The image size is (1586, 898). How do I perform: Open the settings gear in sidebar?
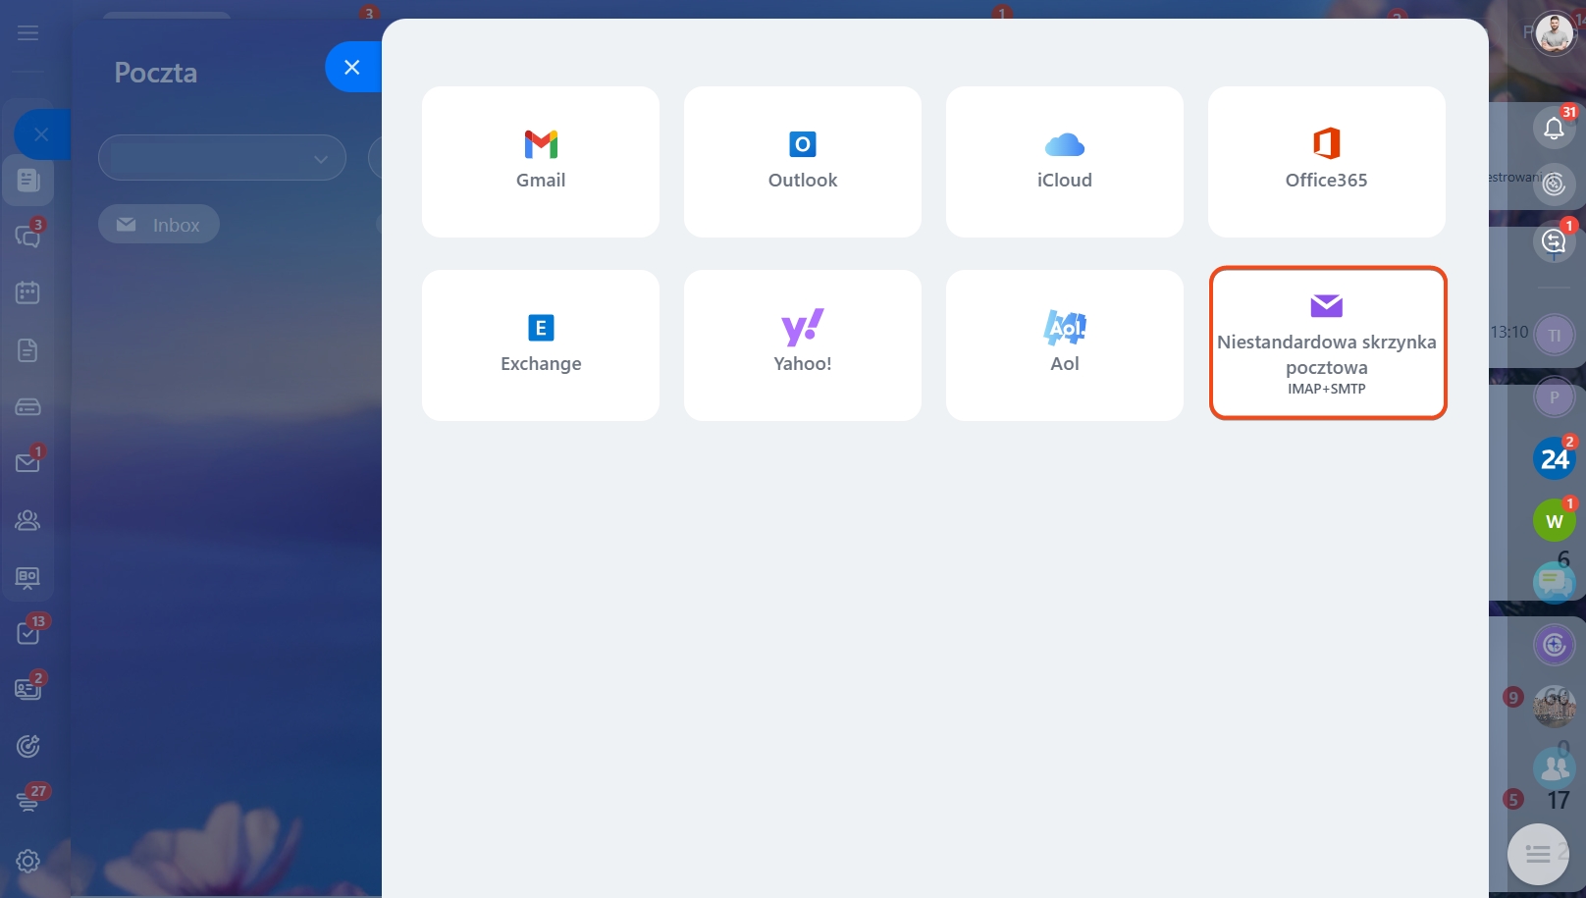(x=27, y=861)
